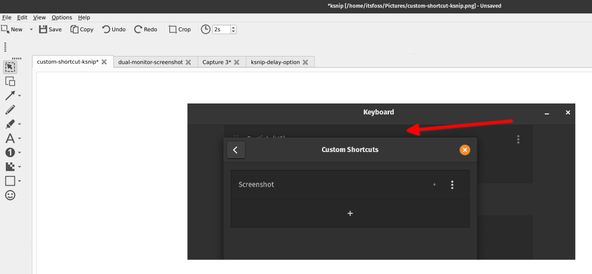Viewport: 592px width, 274px height.
Task: Select the Text tool
Action: (x=10, y=139)
